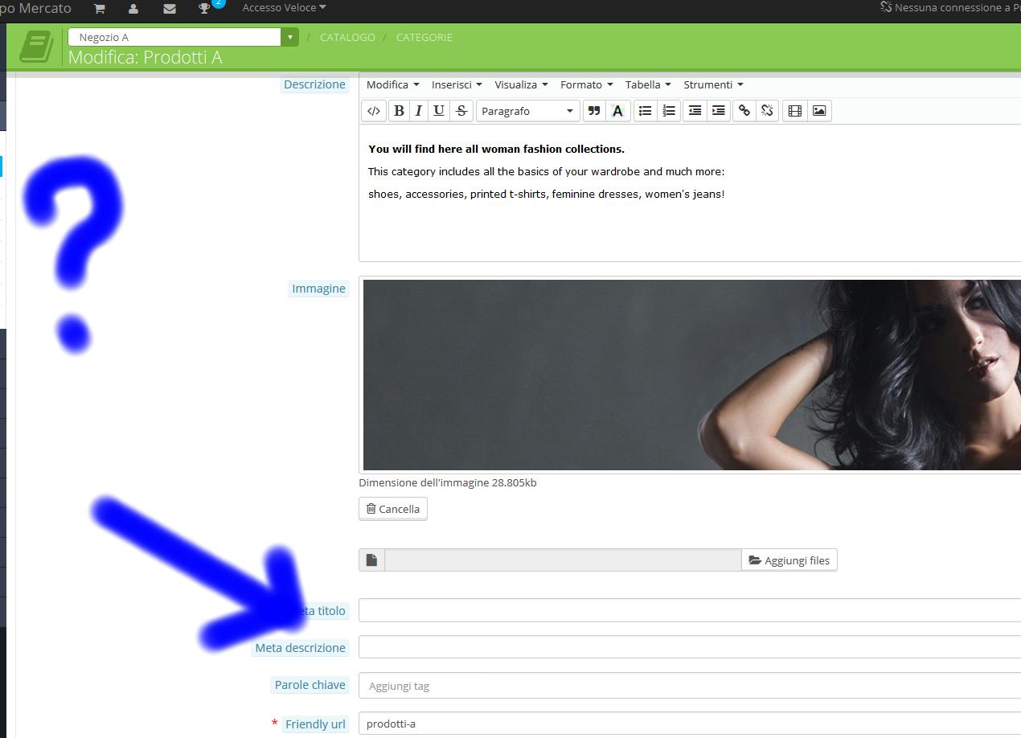This screenshot has width=1021, height=738.
Task: Click the Meta titolo input field
Action: click(690, 610)
